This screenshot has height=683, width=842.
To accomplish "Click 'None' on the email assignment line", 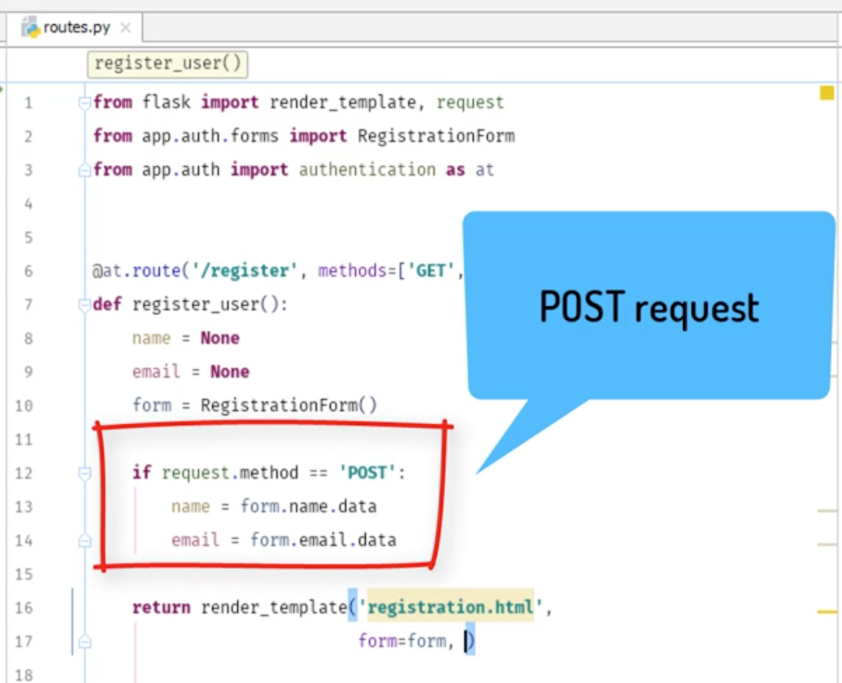I will [x=230, y=372].
